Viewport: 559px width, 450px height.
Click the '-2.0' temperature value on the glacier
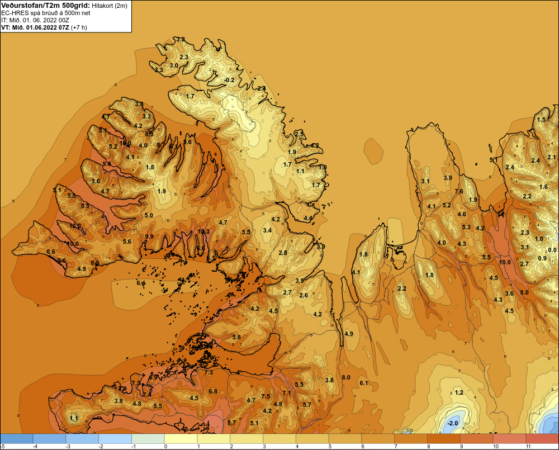(452, 423)
